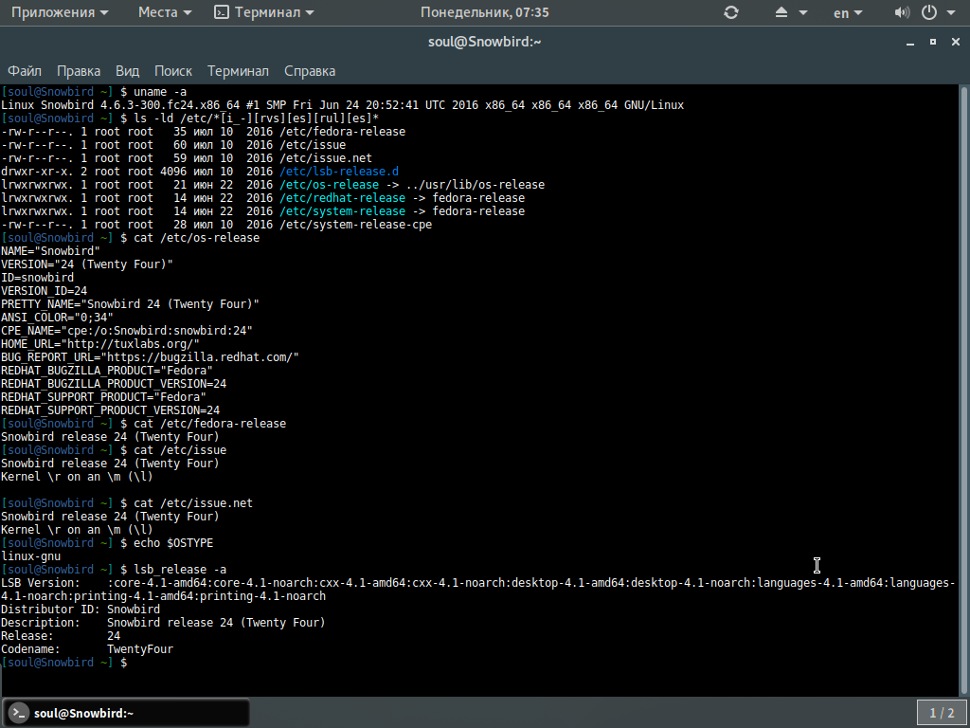The width and height of the screenshot is (970, 728).
Task: Click the /etc/system-release-cpe file name
Action: (x=356, y=225)
